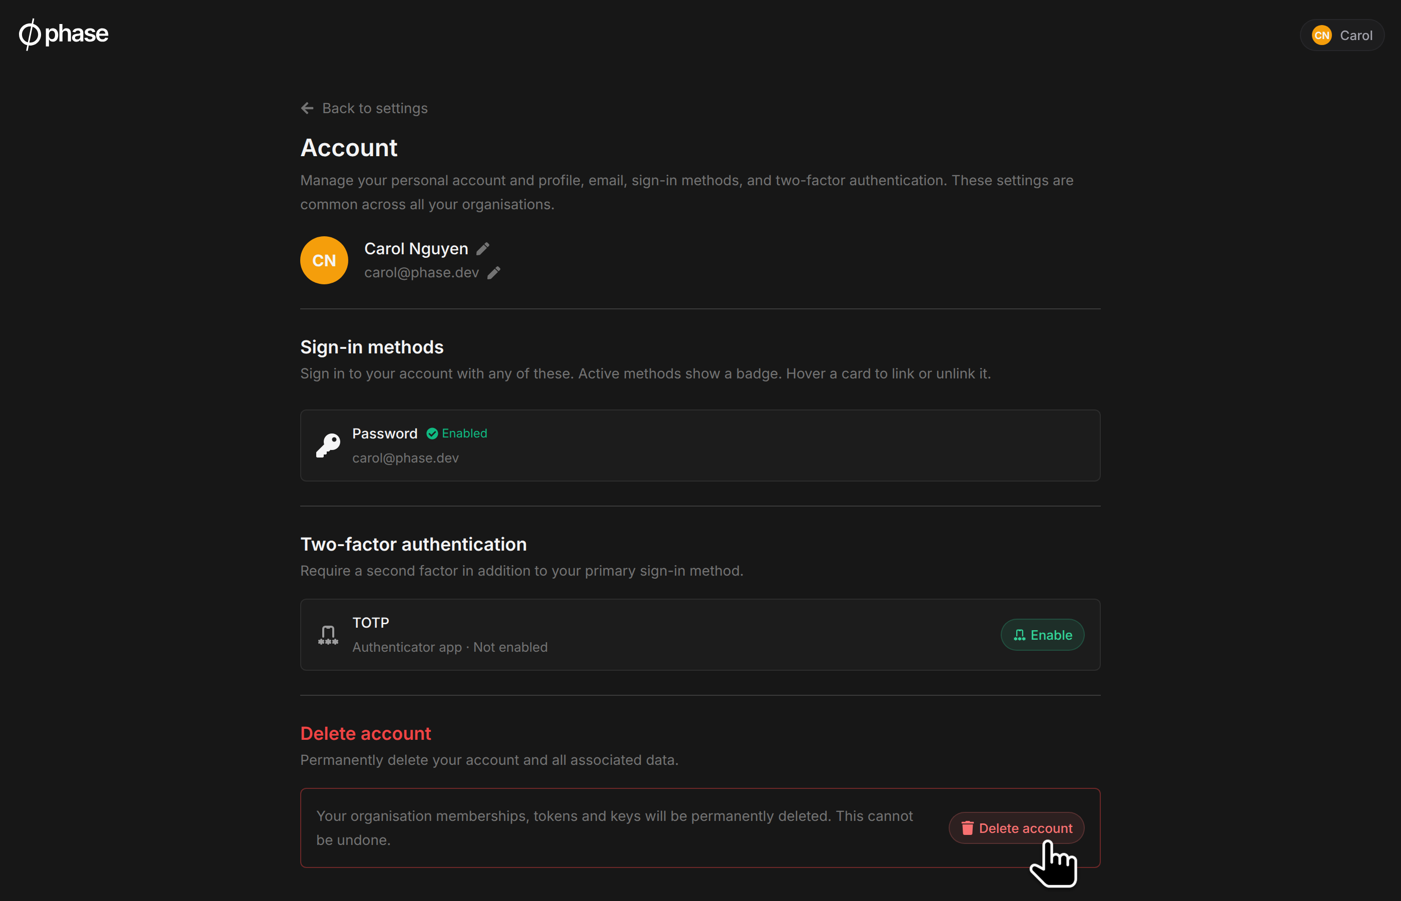Click the small CN avatar in header
The image size is (1401, 901).
pyautogui.click(x=1321, y=35)
